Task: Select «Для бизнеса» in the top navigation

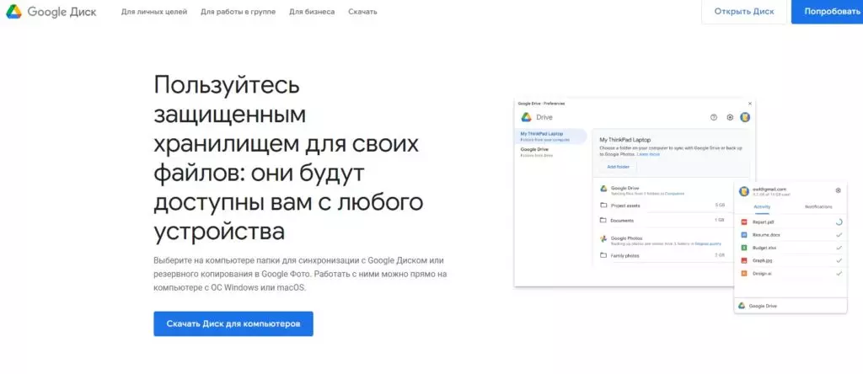Action: [x=312, y=12]
